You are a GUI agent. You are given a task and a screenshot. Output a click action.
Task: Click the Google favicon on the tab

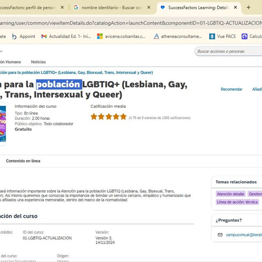tap(76, 7)
